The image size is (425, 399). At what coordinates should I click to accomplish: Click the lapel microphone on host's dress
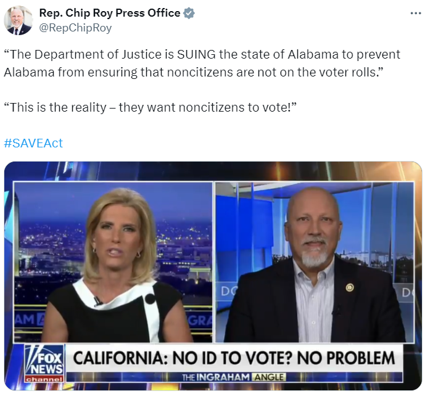click(x=97, y=301)
